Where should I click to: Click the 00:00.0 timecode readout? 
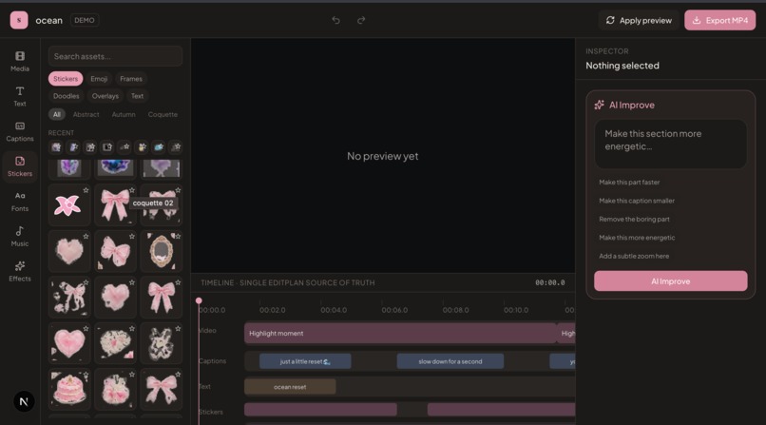tap(549, 282)
